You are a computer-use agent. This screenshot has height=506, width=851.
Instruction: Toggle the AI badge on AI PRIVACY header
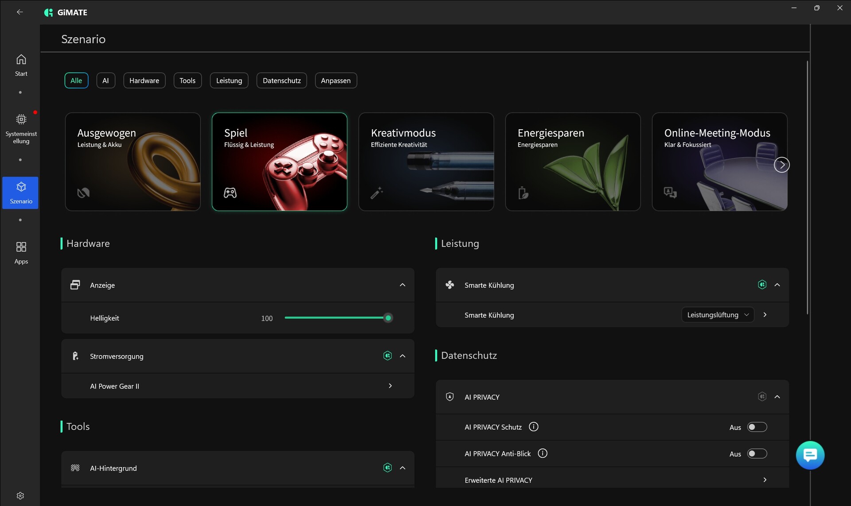pos(762,397)
